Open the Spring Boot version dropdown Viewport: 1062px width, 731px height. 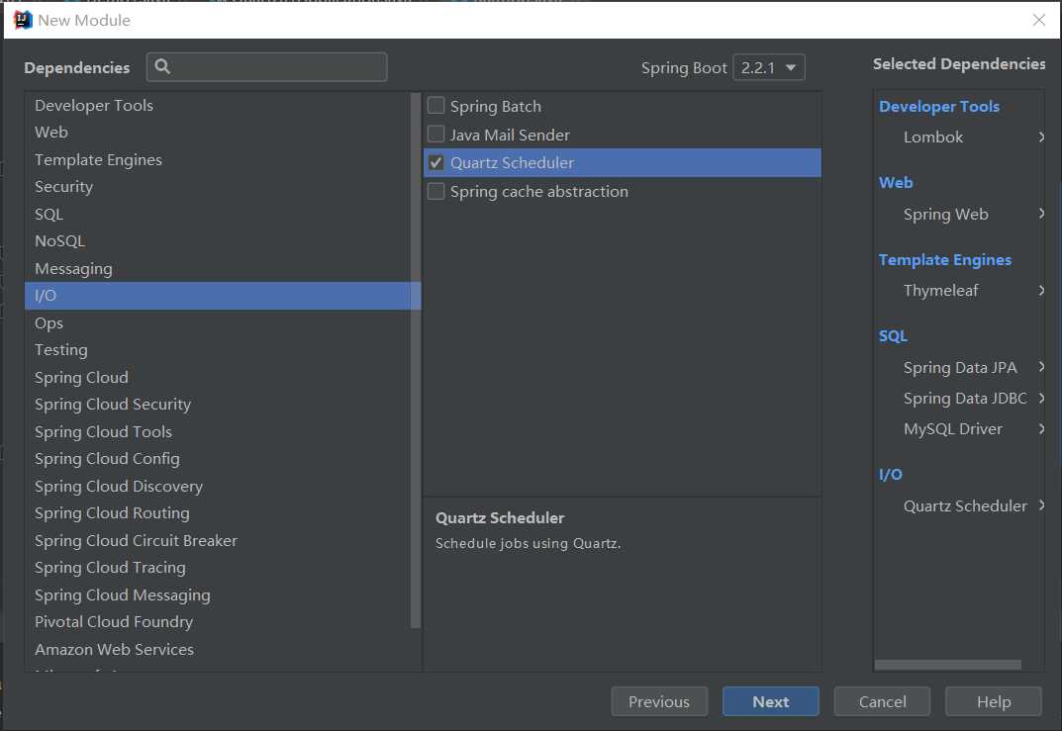tap(769, 67)
